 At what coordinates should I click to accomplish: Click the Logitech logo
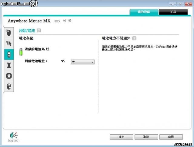(x=14, y=137)
